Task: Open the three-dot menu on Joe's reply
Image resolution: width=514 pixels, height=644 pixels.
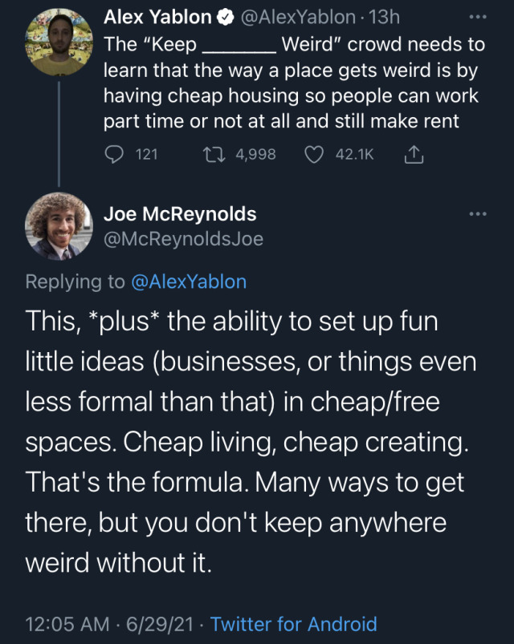Action: 478,214
